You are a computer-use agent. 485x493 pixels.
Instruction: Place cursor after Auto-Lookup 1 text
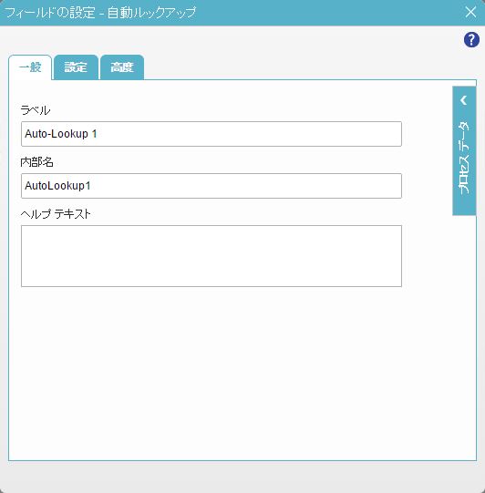click(x=98, y=134)
